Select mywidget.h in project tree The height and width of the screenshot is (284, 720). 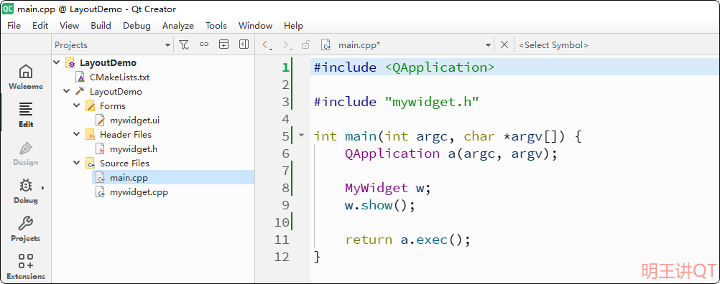[x=134, y=149]
